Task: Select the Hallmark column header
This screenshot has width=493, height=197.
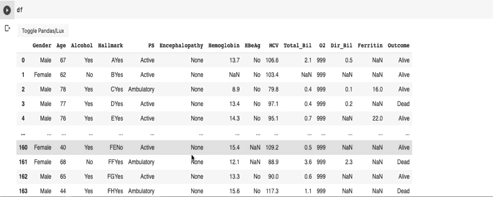Action: pyautogui.click(x=110, y=46)
